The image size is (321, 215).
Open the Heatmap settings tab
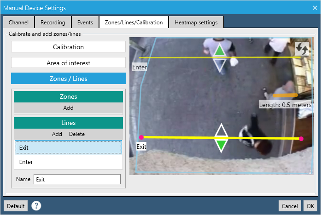(196, 22)
